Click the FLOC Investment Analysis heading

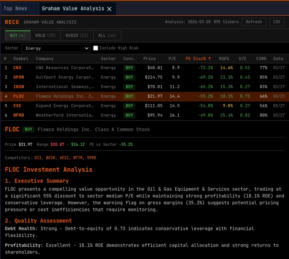point(49,169)
